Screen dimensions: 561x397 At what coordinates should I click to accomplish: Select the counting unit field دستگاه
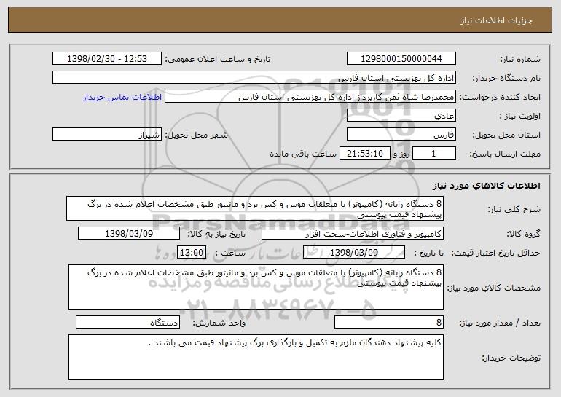pyautogui.click(x=127, y=322)
